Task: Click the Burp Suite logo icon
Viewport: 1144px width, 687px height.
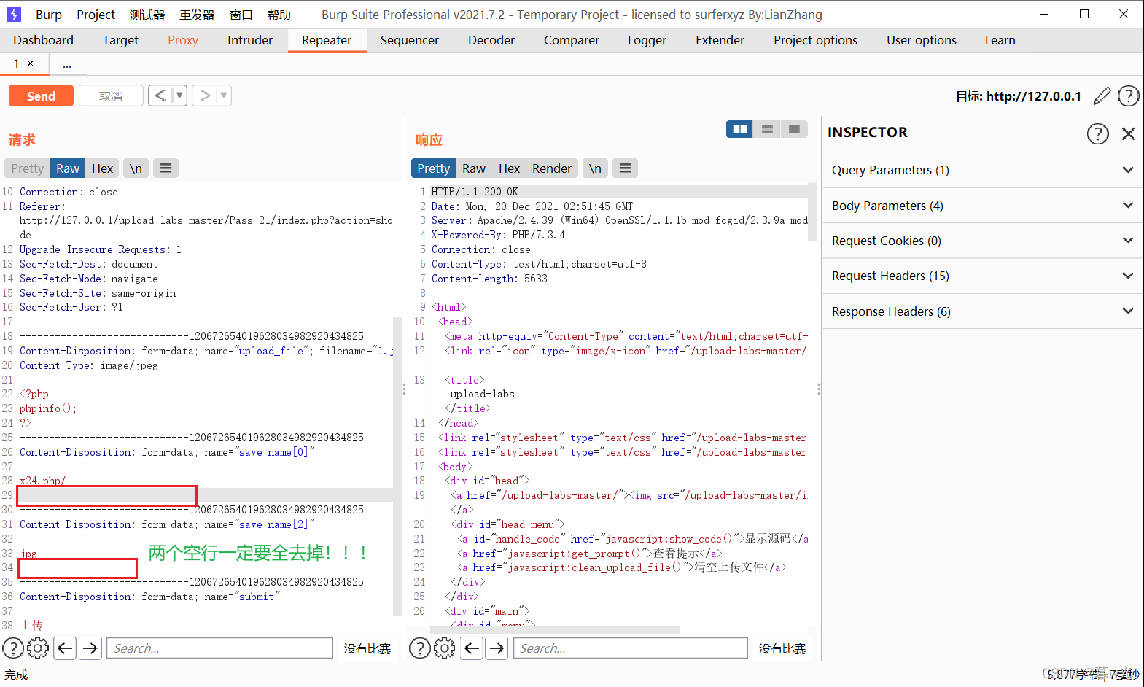Action: point(14,14)
